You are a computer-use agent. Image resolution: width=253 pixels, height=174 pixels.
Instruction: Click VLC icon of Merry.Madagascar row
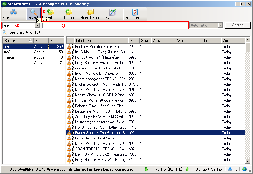click(69, 79)
